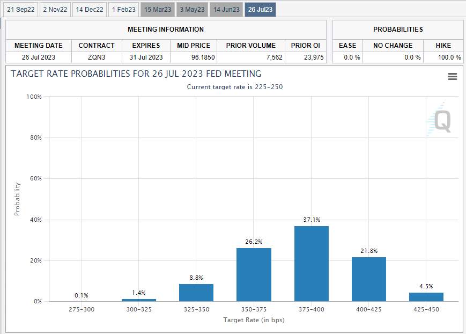Image resolution: width=466 pixels, height=334 pixels.
Task: Click the QuikStrike Q watermark logo
Action: pos(440,120)
